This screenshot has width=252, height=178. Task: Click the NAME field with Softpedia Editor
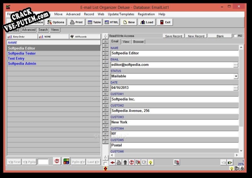(x=175, y=53)
